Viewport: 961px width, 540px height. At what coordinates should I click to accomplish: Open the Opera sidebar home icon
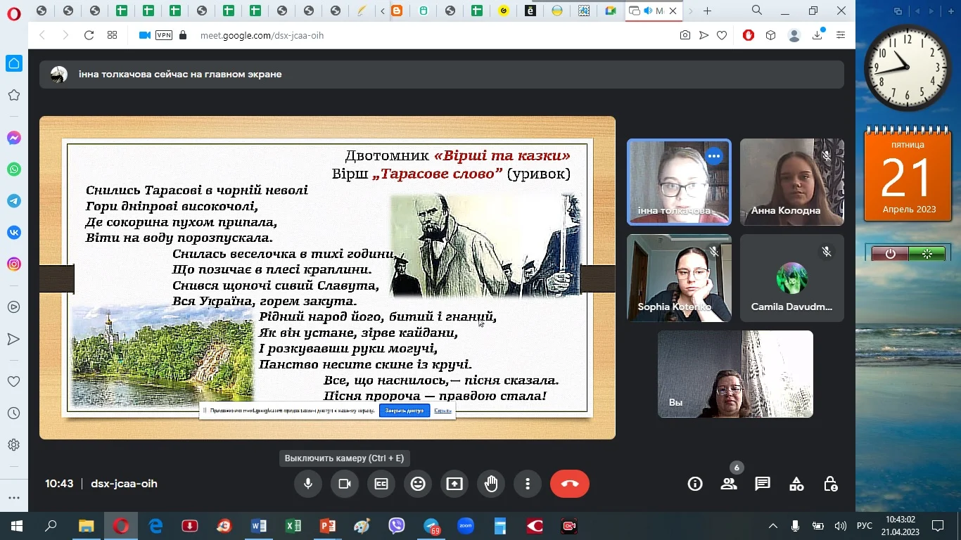pyautogui.click(x=13, y=63)
